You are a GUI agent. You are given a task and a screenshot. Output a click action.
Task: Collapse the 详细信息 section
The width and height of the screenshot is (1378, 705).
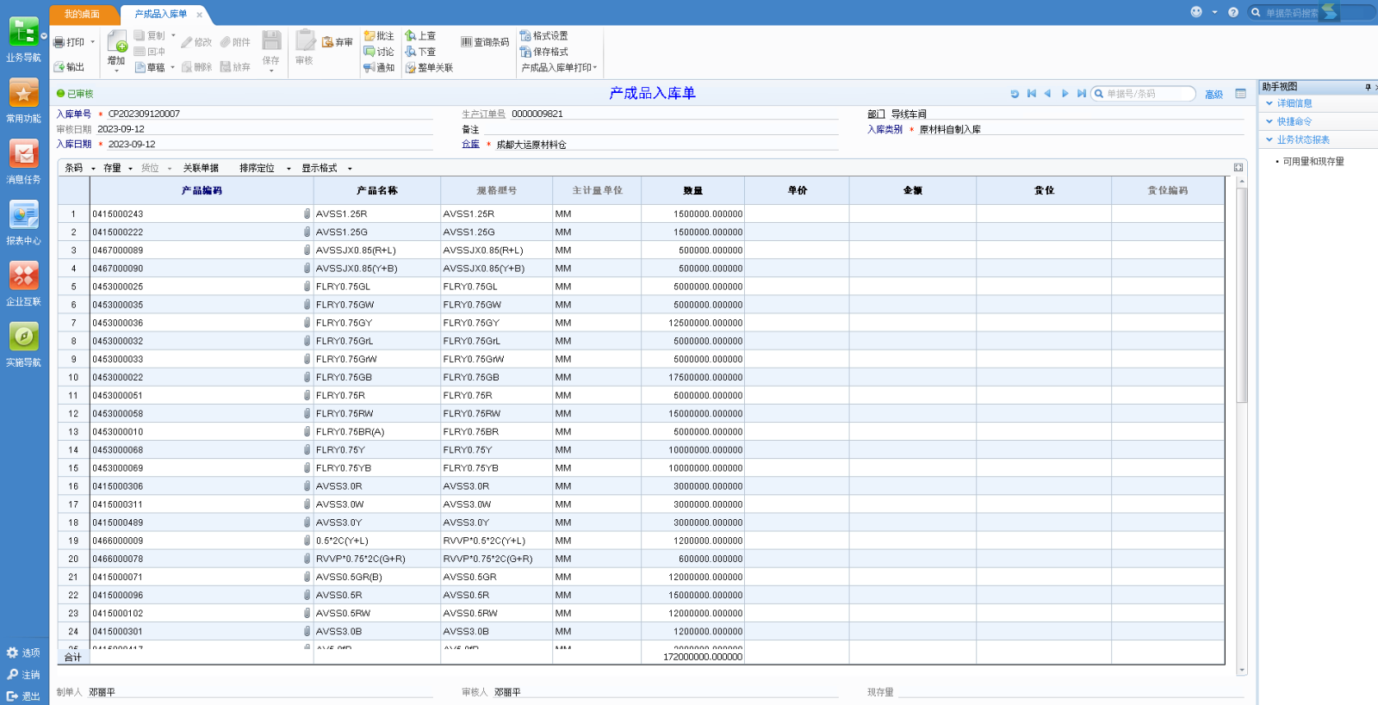[x=1269, y=103]
